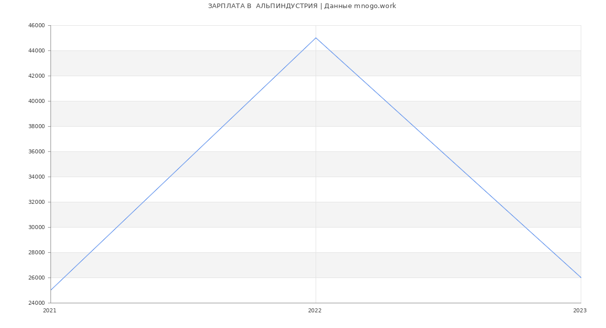
Task: Click the line's end point at 2023
Action: coord(581,278)
